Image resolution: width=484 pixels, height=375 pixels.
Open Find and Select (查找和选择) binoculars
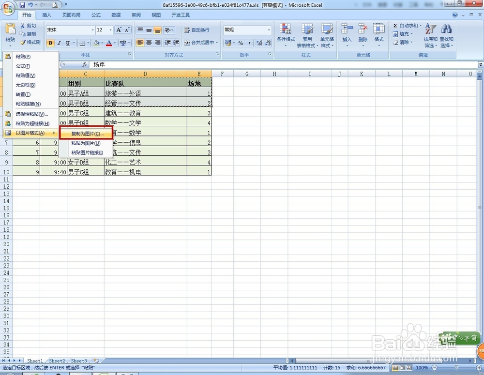[446, 35]
